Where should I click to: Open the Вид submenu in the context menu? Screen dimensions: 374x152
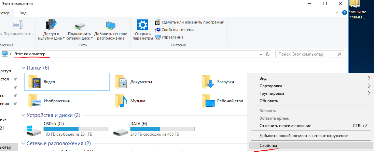310,78
